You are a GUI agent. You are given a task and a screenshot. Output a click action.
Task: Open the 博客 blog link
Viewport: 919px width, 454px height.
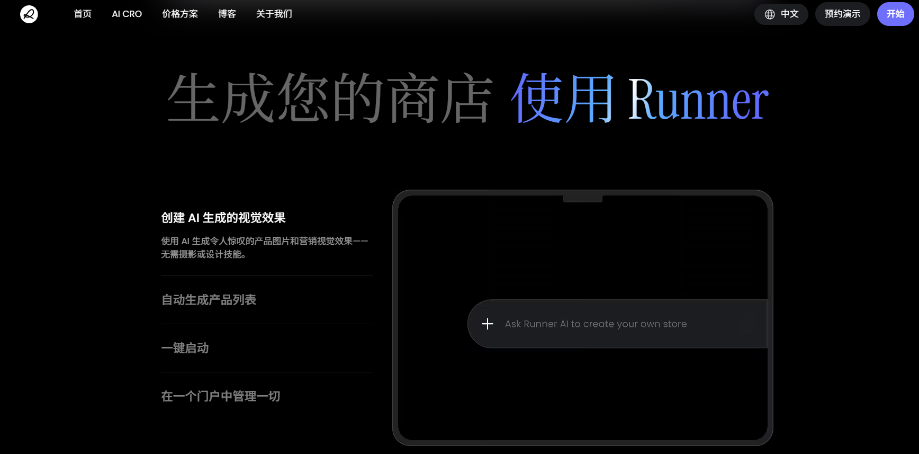coord(227,14)
